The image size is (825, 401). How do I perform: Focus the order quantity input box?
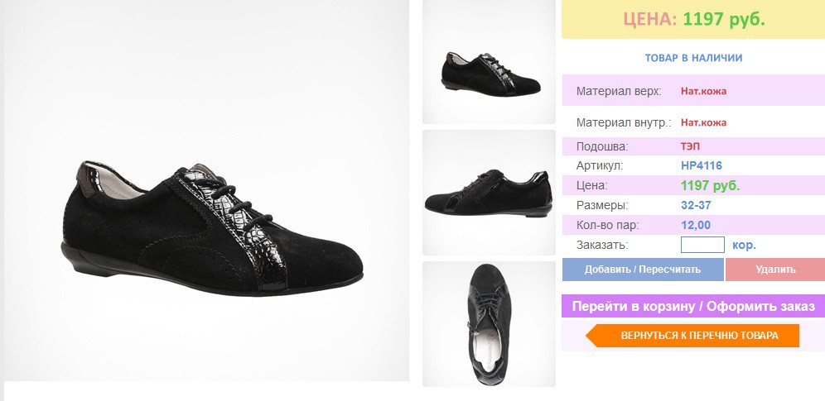pos(702,245)
